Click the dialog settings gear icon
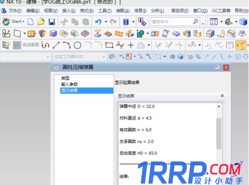 (56, 67)
